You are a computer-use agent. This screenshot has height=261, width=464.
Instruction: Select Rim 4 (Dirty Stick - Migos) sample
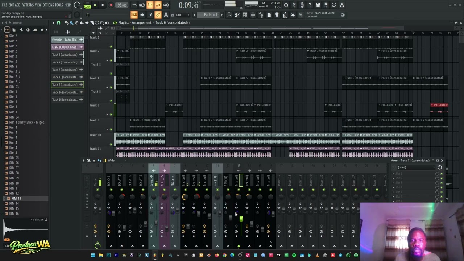click(x=27, y=122)
